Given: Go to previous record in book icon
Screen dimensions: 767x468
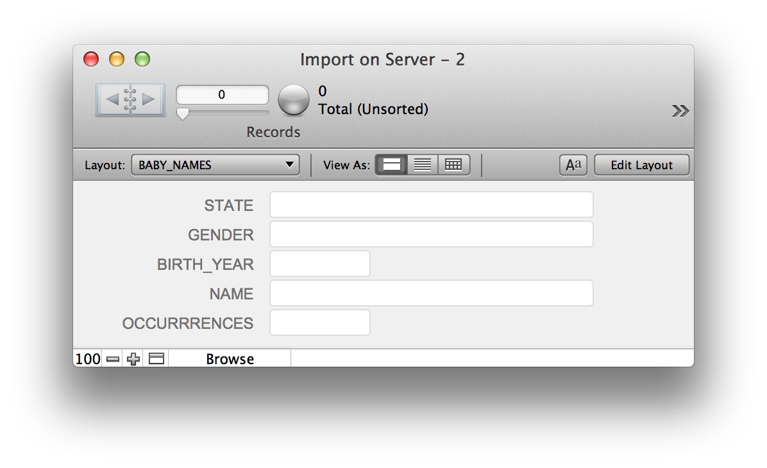Looking at the screenshot, I should click(x=112, y=99).
